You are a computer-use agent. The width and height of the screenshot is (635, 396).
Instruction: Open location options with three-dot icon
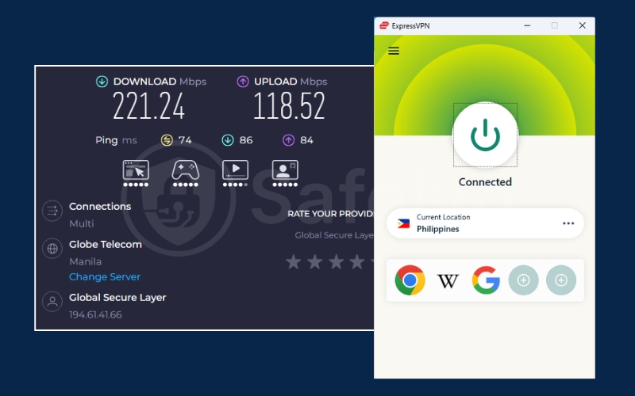568,223
